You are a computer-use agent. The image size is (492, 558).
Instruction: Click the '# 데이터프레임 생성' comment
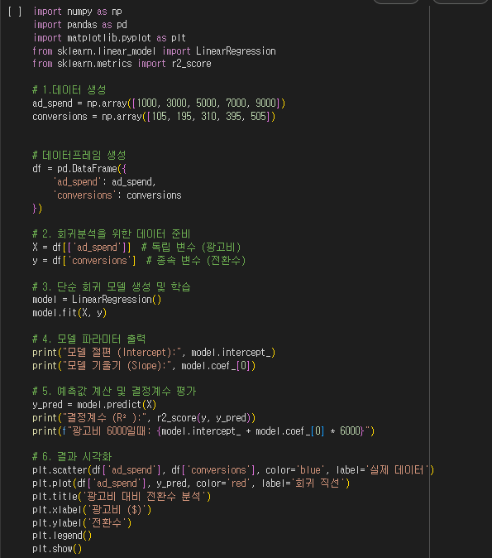pos(79,155)
